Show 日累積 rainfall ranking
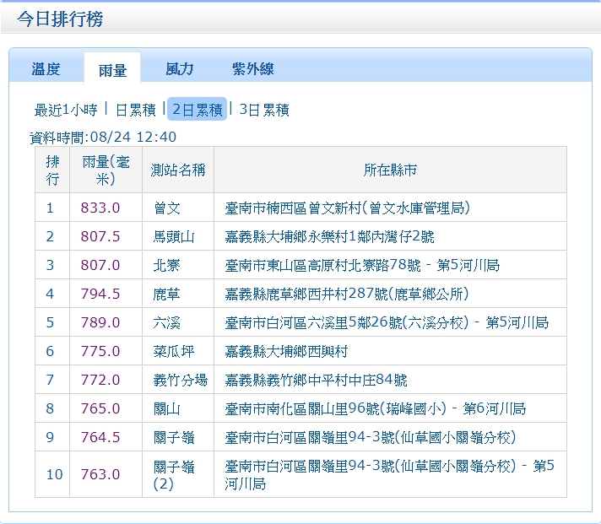This screenshot has height=524, width=601. pyautogui.click(x=136, y=110)
